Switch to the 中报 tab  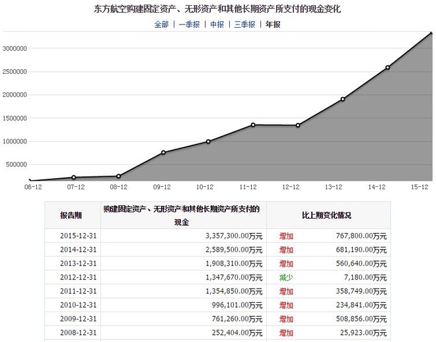(x=217, y=24)
